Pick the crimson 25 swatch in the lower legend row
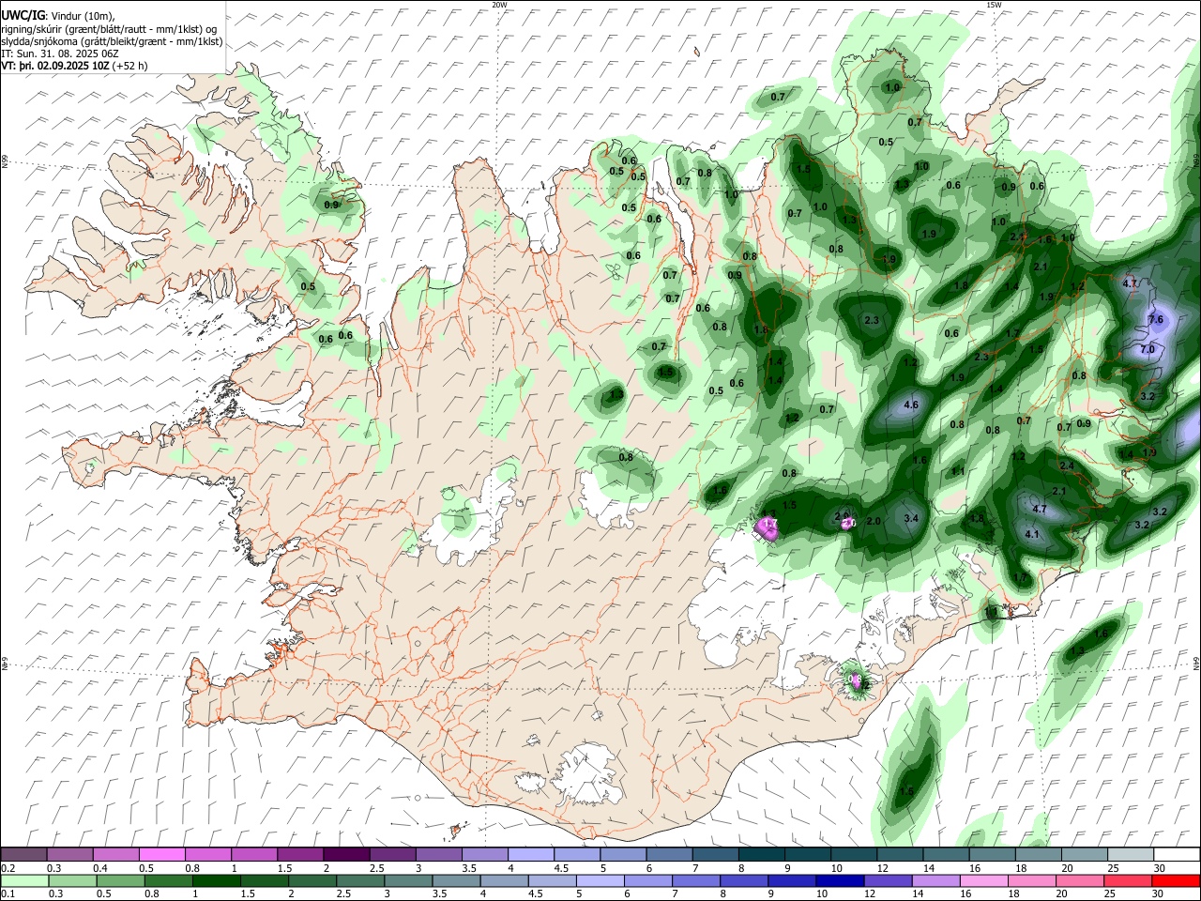Image resolution: width=1201 pixels, height=901 pixels. [x=1128, y=880]
